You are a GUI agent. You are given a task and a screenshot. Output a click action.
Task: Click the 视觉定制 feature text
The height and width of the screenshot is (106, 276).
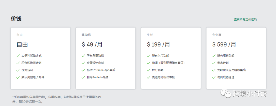click(x=27, y=70)
